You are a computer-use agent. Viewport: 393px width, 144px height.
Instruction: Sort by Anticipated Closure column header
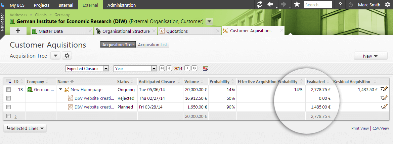coord(157,81)
